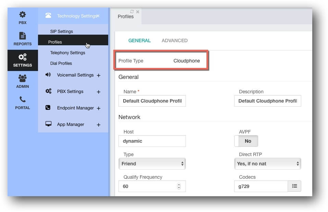Viewport: 328px width, 212px height.
Task: Open the Codecs list picker icon
Action: pos(294,186)
